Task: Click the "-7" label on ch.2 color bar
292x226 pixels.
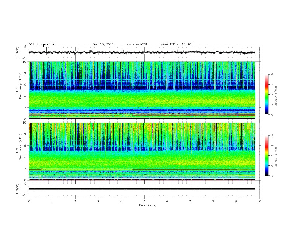Action: [x=272, y=175]
